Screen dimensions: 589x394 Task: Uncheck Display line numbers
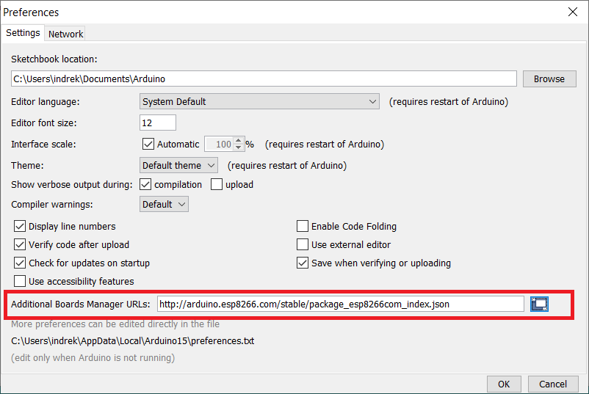(20, 227)
